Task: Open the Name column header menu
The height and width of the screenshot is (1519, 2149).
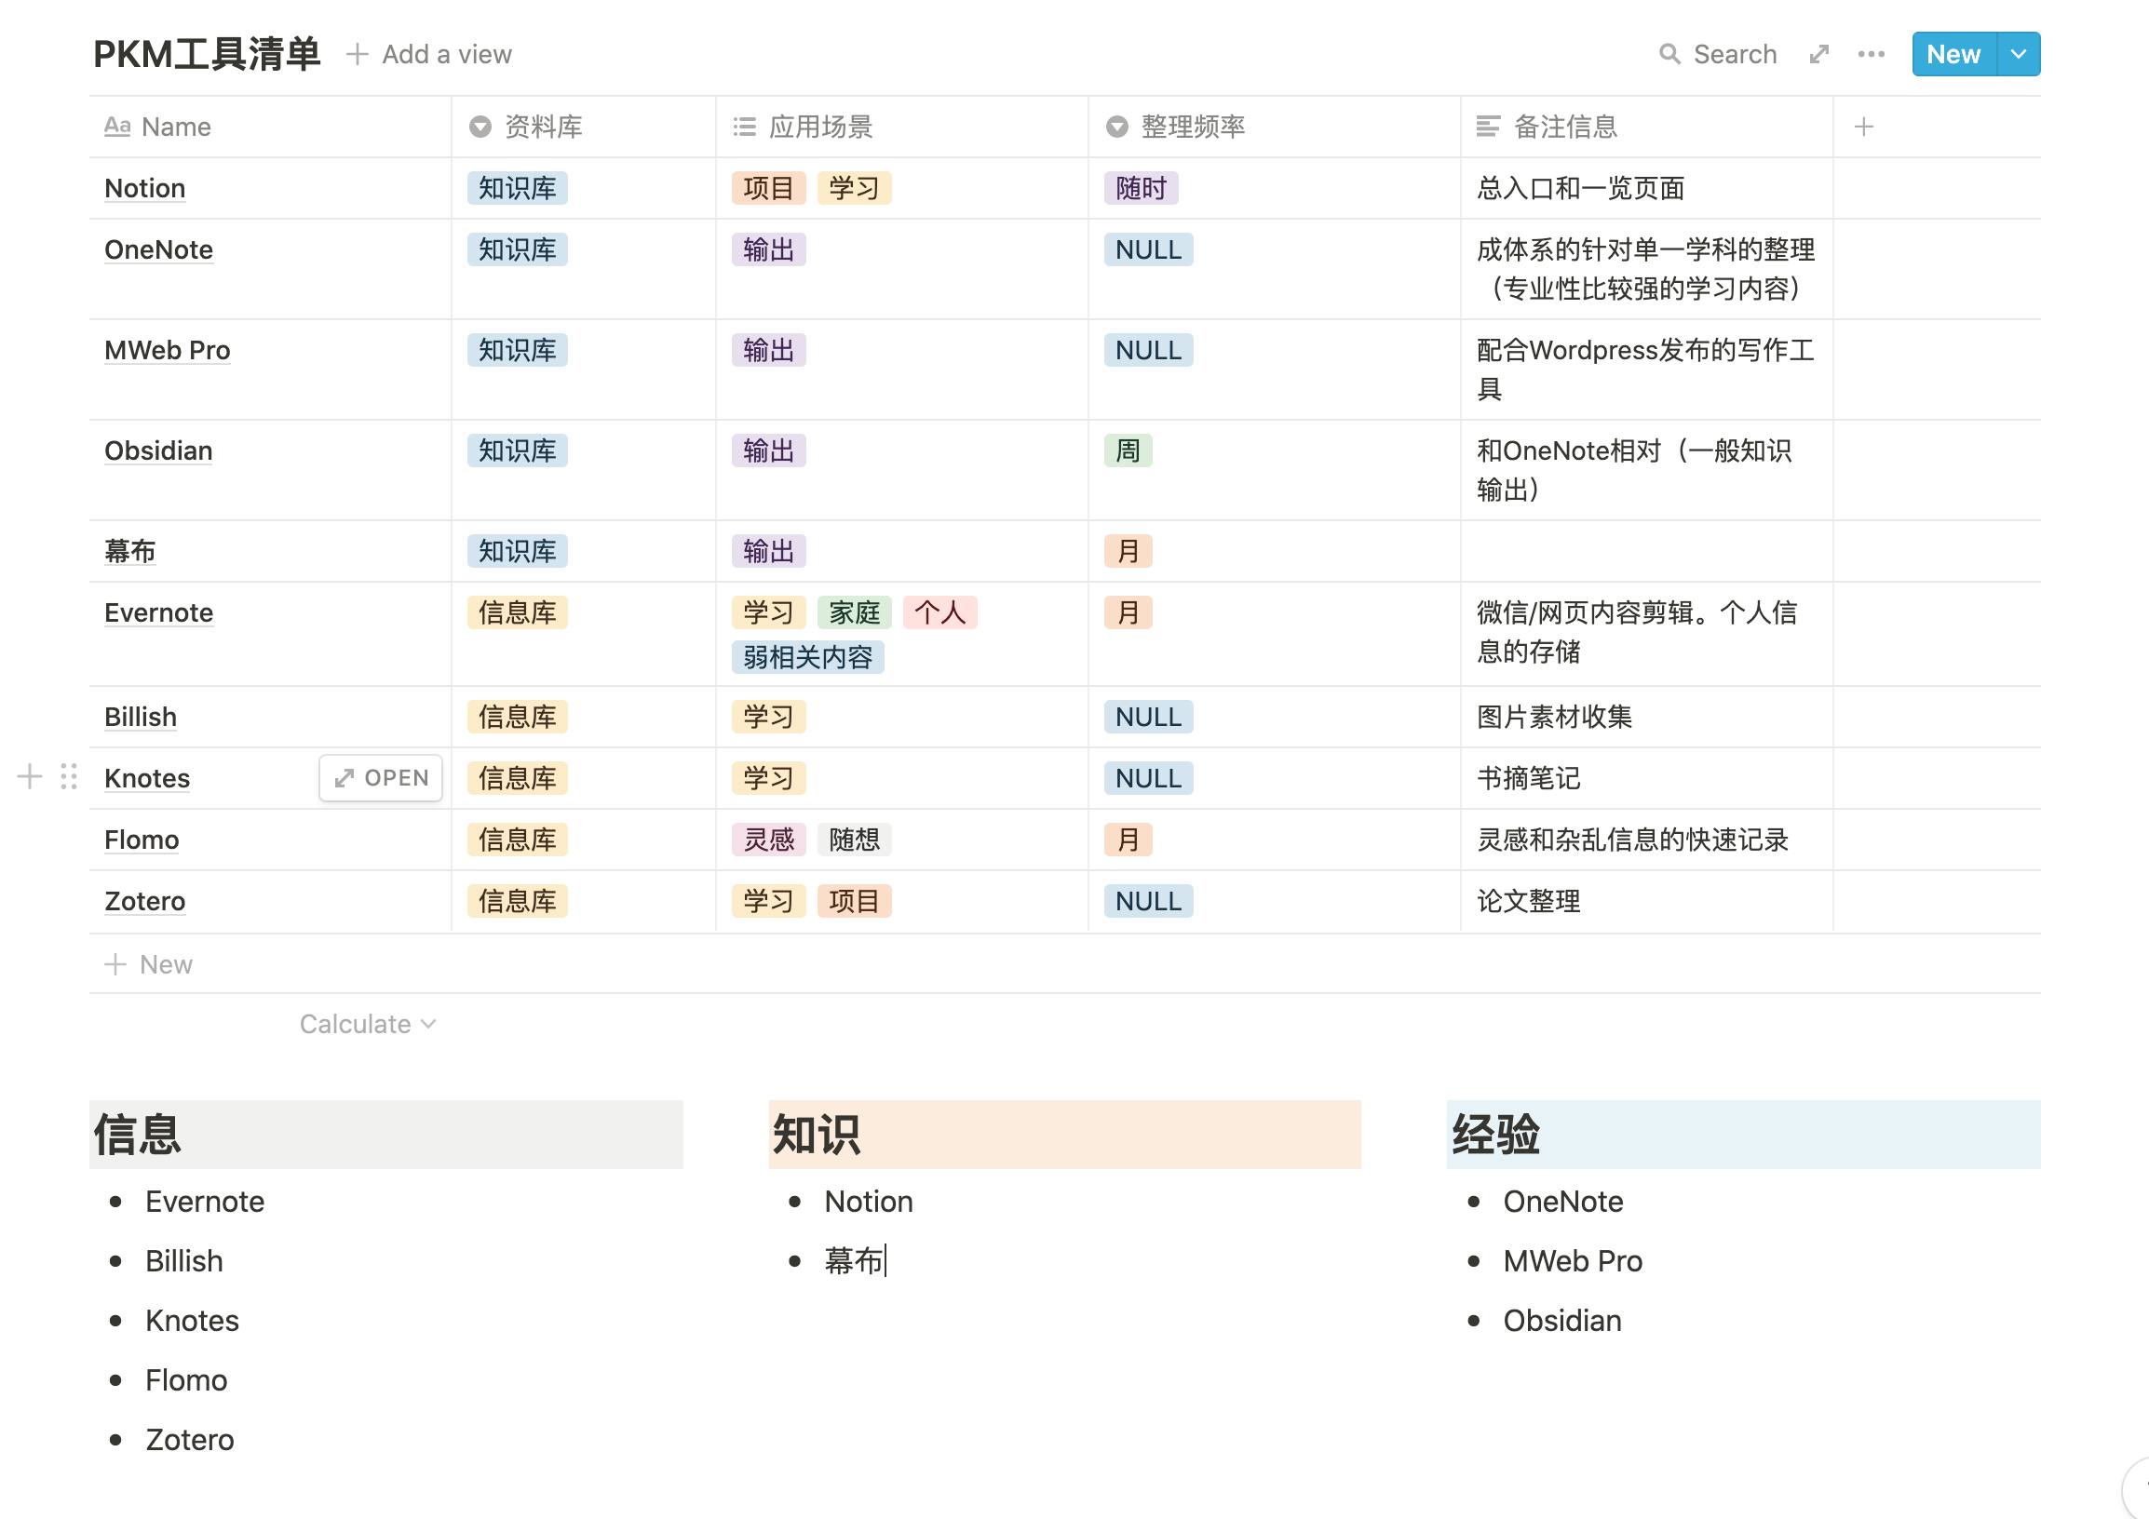Action: [270, 127]
